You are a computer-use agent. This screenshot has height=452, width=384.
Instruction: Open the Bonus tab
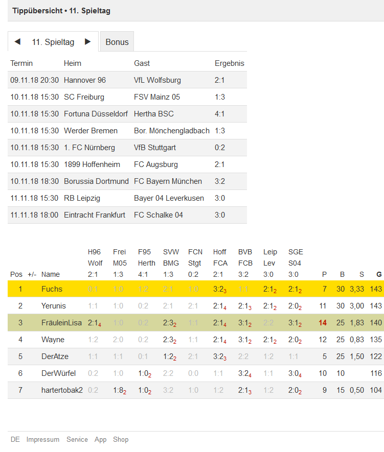click(x=117, y=42)
